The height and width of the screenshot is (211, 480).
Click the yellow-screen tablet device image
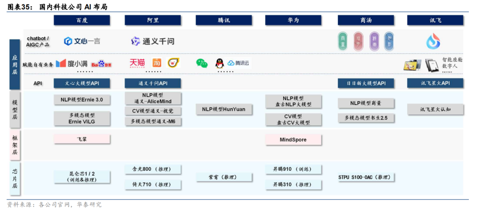point(412,65)
